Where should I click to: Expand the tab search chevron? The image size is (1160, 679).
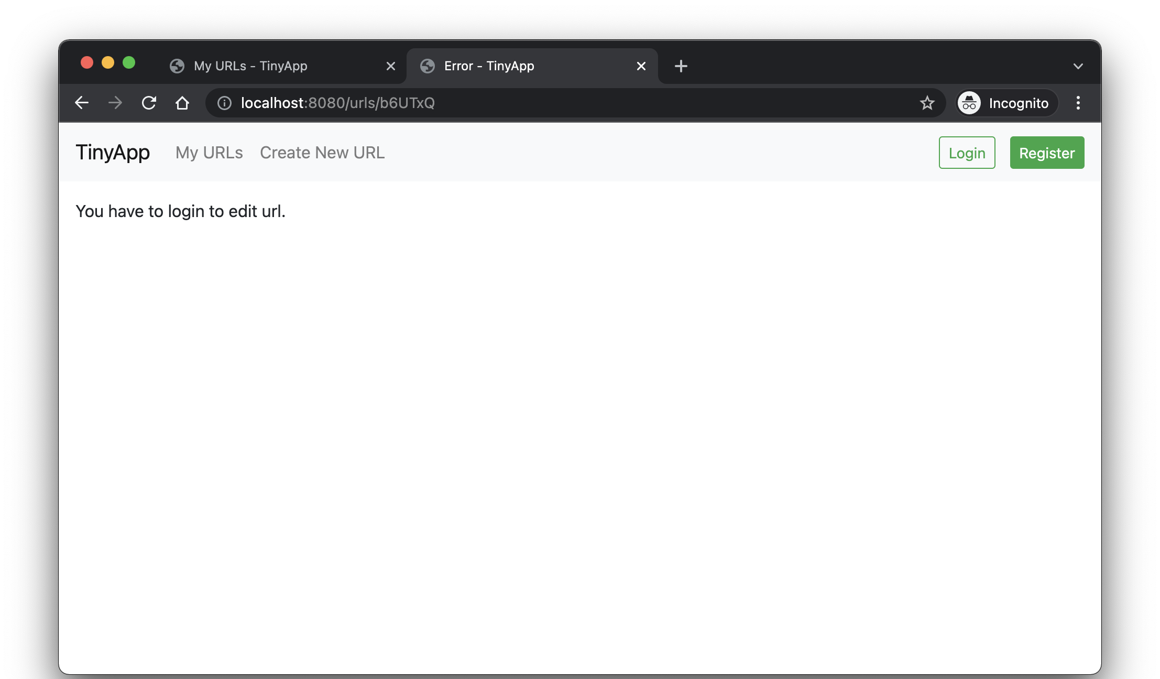(x=1078, y=67)
